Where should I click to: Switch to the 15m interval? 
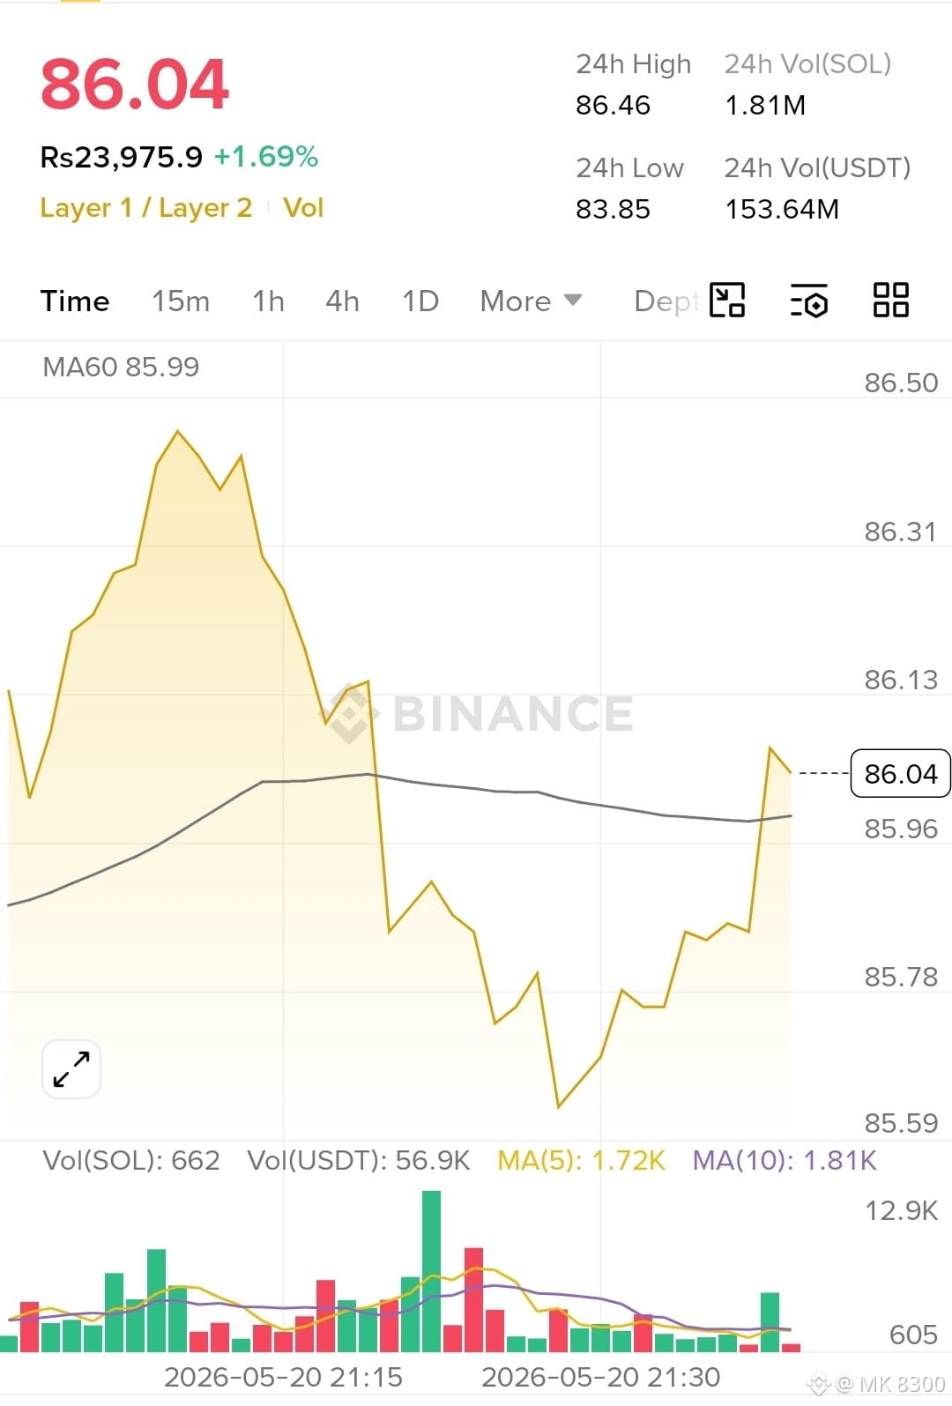coord(181,301)
